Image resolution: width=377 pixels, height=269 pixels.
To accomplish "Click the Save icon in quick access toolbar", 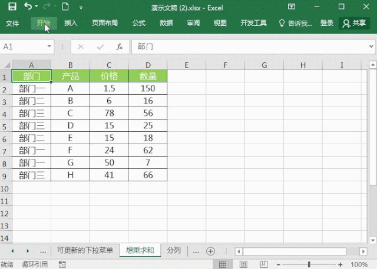I will click(x=12, y=6).
